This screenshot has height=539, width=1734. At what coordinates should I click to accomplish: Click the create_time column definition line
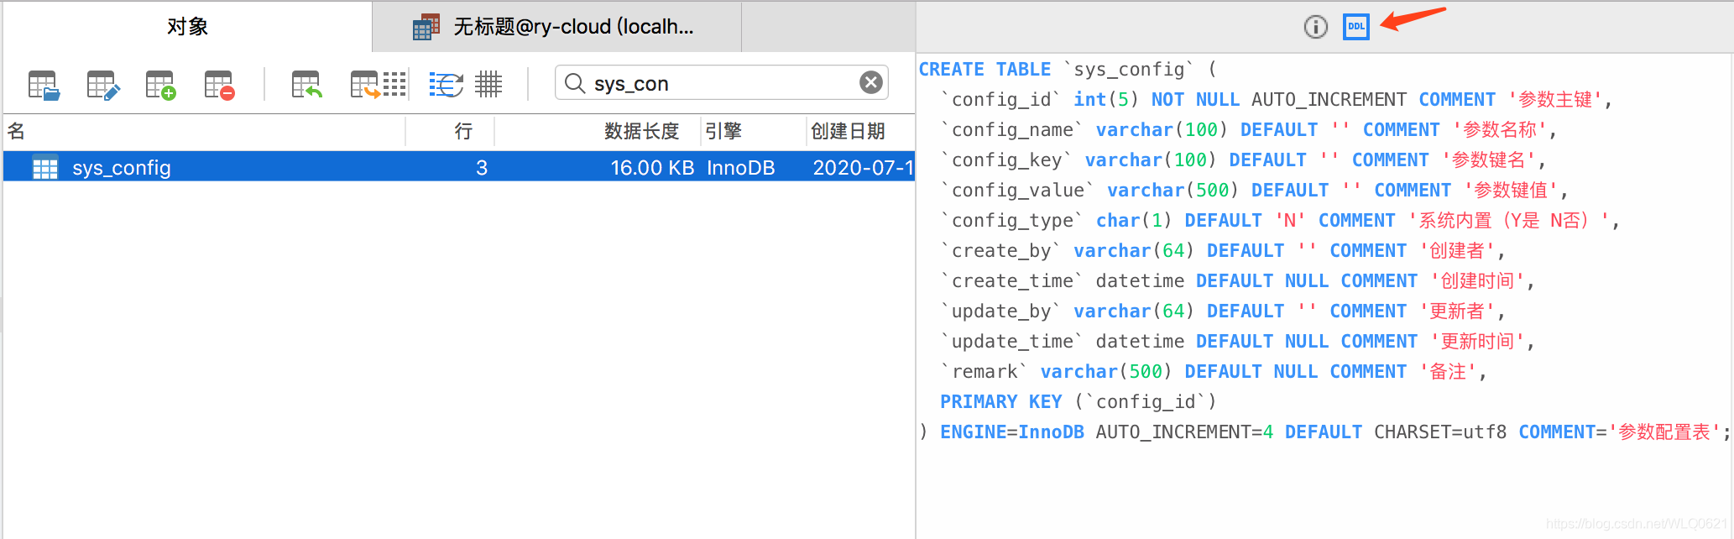click(x=1237, y=280)
